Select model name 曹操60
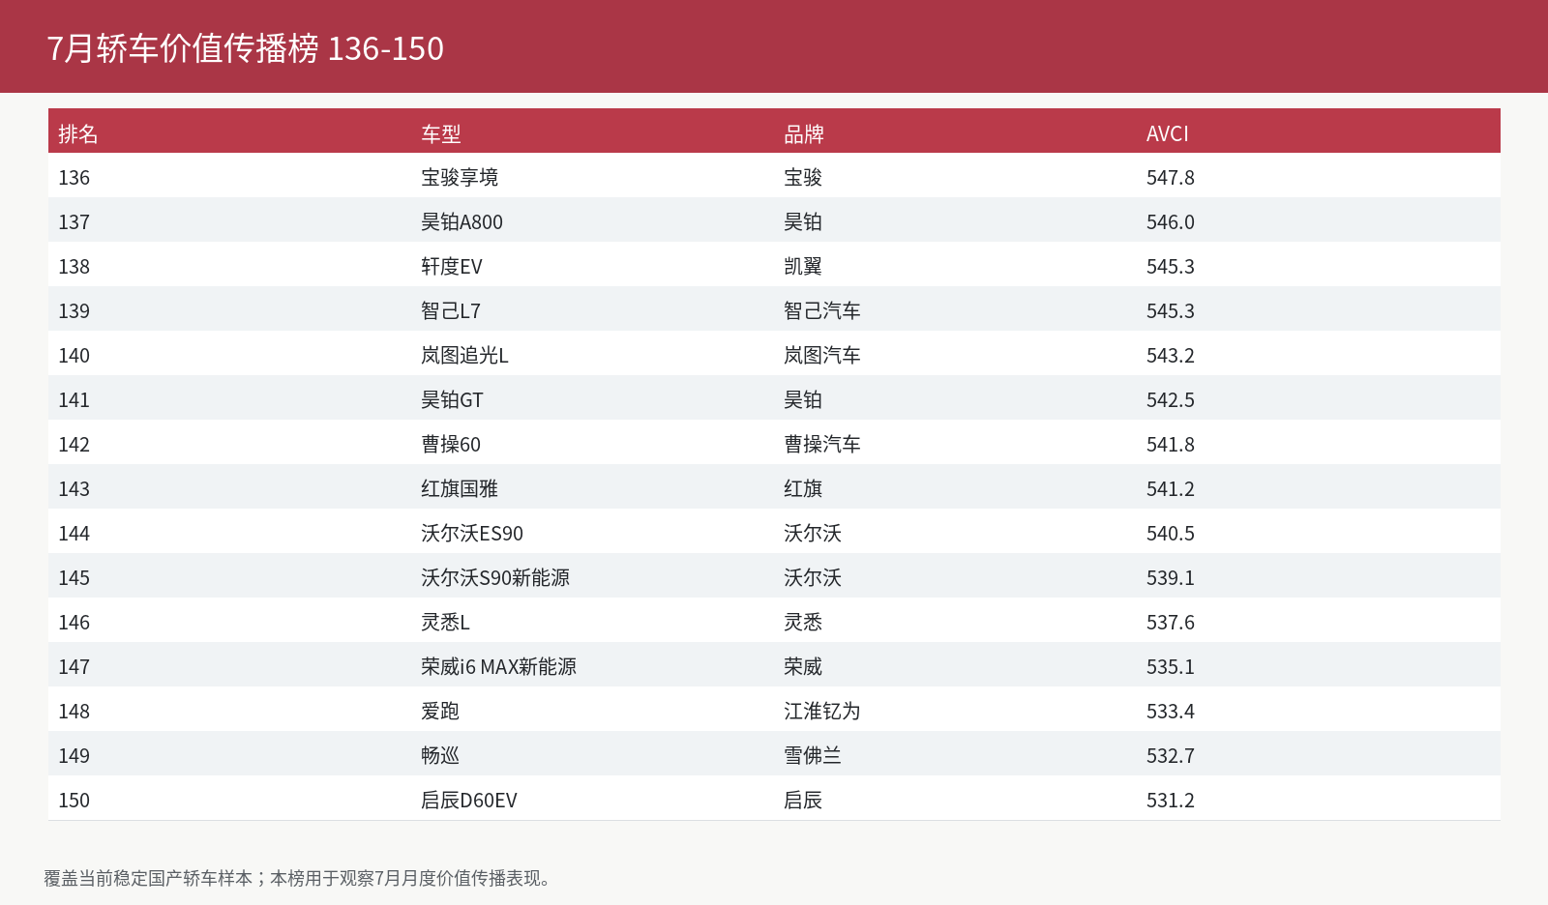 451,445
